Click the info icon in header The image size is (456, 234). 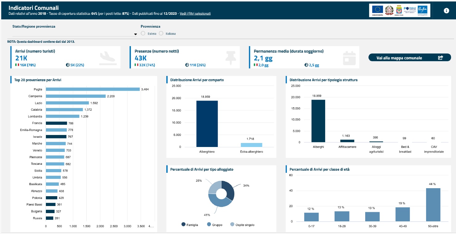446,10
